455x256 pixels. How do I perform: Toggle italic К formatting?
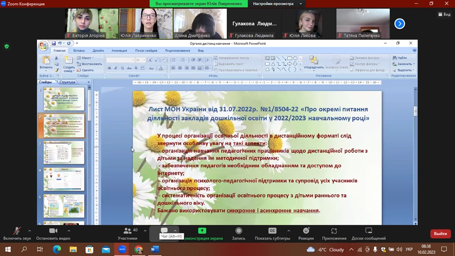116,68
